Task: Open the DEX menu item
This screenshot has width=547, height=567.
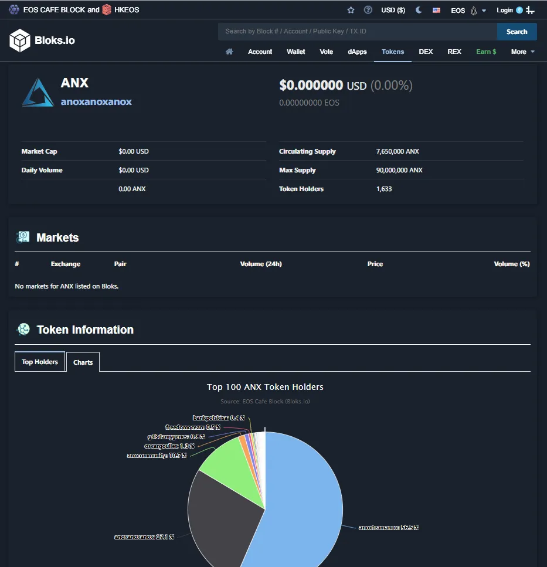Action: point(426,52)
